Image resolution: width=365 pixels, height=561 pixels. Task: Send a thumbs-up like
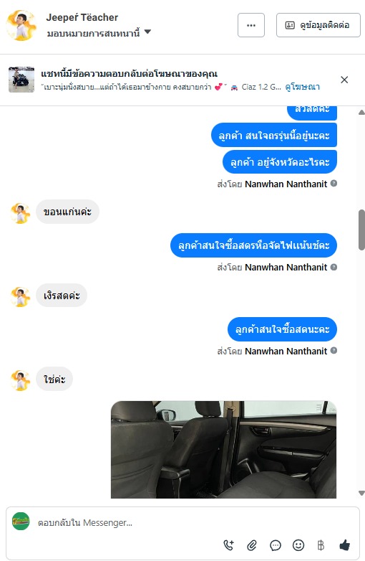(x=344, y=545)
